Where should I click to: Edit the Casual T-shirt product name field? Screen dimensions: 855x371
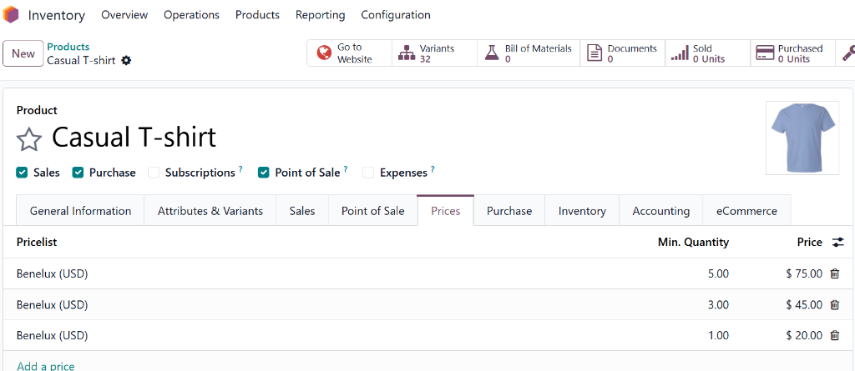tap(134, 138)
